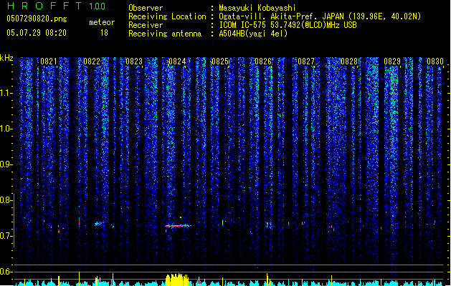Click the 0826 time marker
This screenshot has width=451, height=286.
(x=263, y=61)
